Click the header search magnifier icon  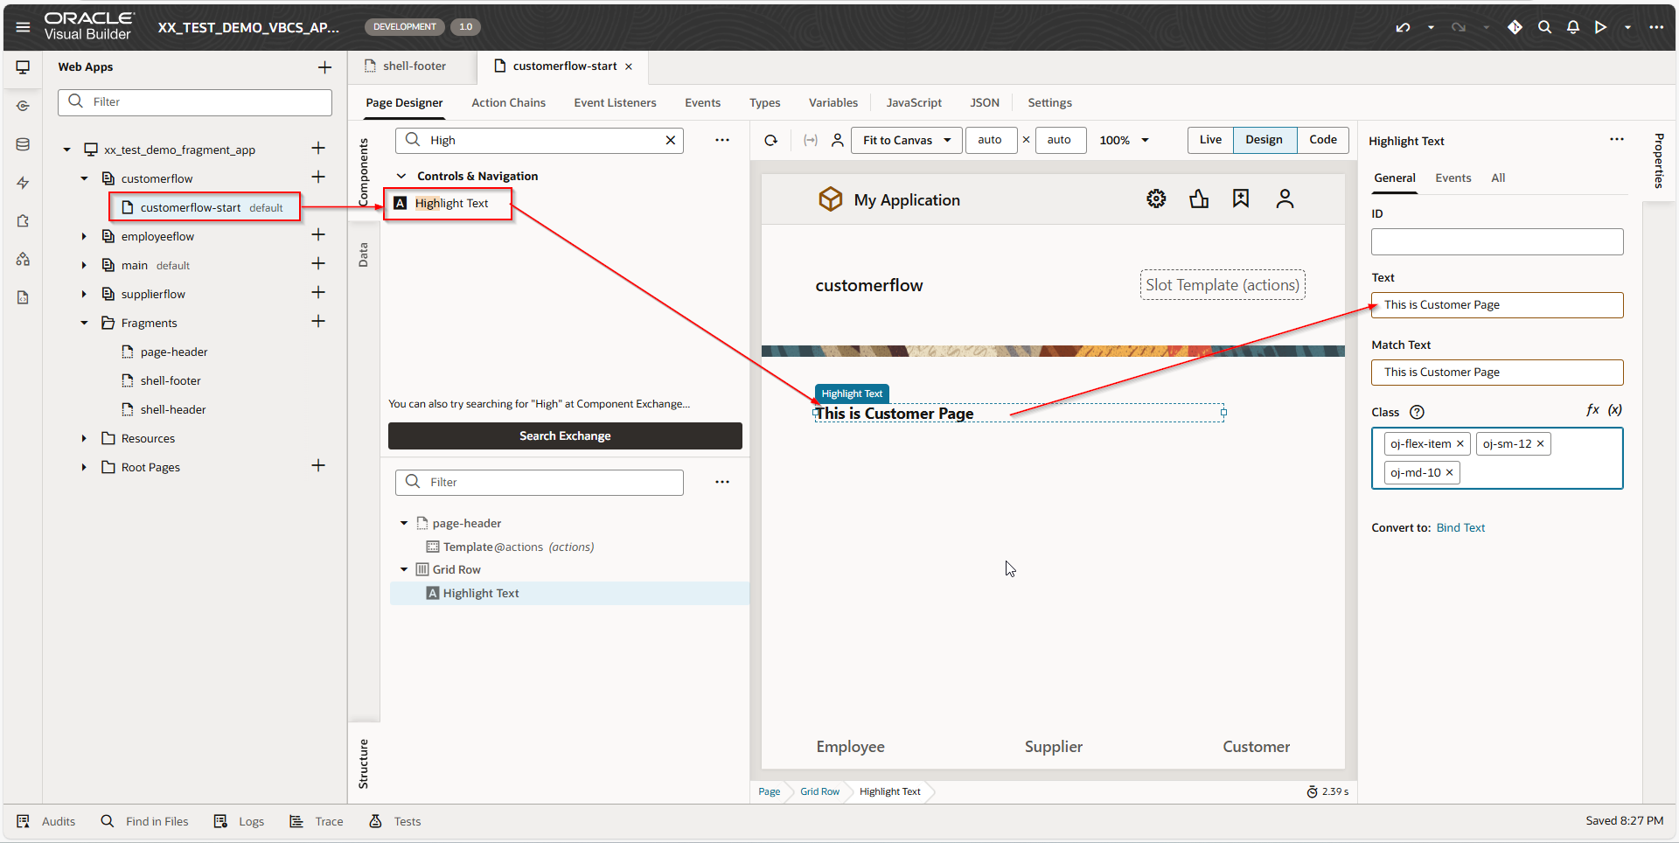(1544, 27)
